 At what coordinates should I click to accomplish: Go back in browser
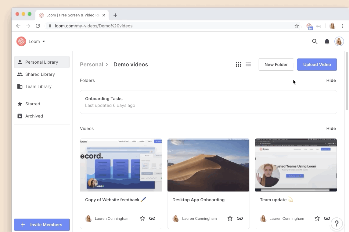coord(18,26)
